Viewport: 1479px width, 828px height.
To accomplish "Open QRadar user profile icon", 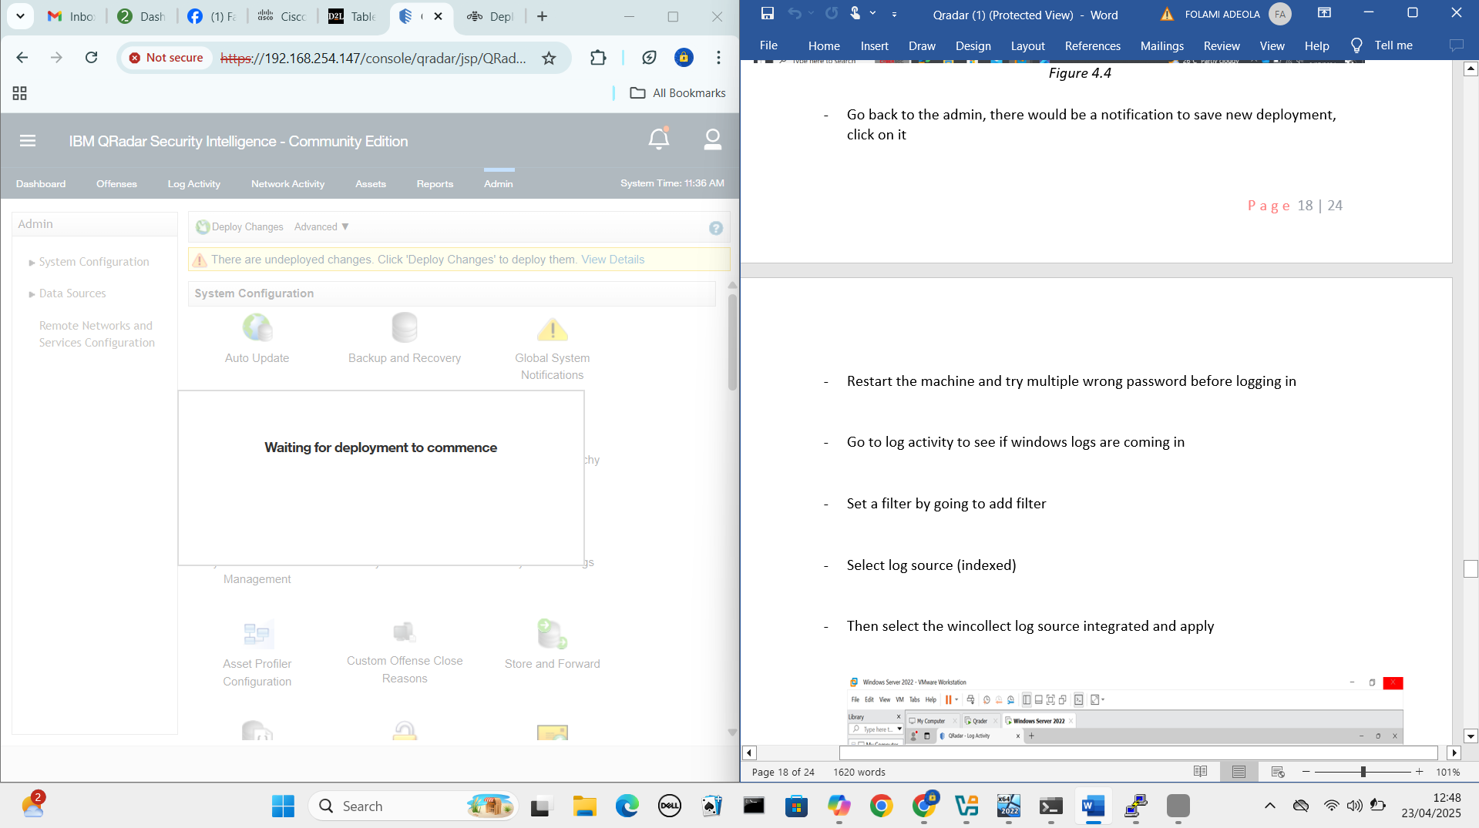I will (x=712, y=139).
